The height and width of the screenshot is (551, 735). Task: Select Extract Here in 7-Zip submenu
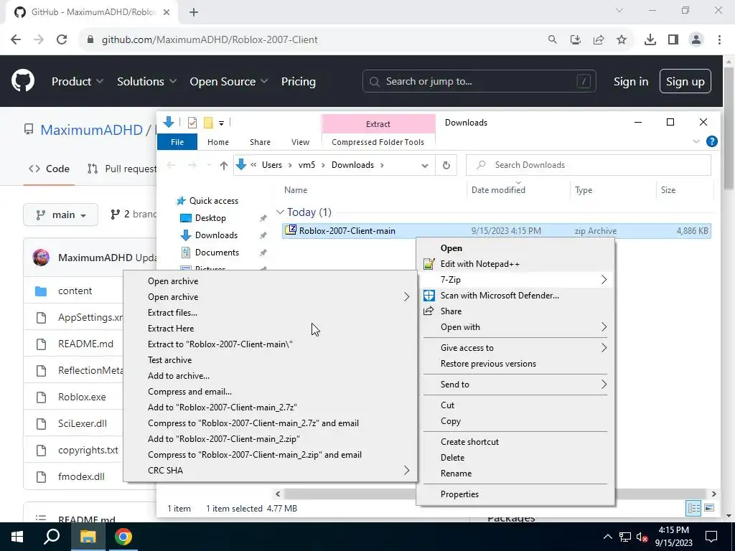(271, 329)
